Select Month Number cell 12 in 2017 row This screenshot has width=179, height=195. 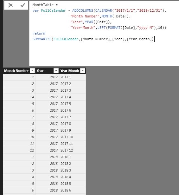click(19, 150)
